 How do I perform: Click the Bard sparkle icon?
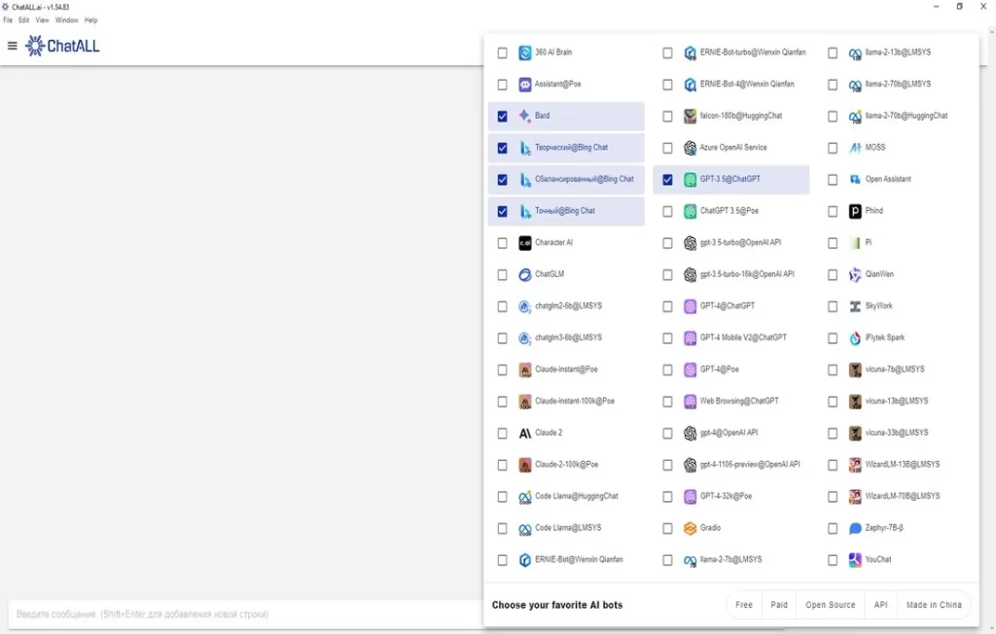click(x=524, y=116)
